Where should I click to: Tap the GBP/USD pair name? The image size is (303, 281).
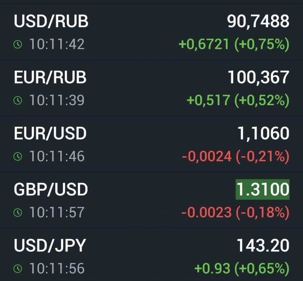pos(51,189)
